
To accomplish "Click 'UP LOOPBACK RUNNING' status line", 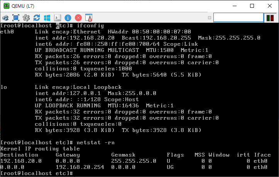I will 68,106.
